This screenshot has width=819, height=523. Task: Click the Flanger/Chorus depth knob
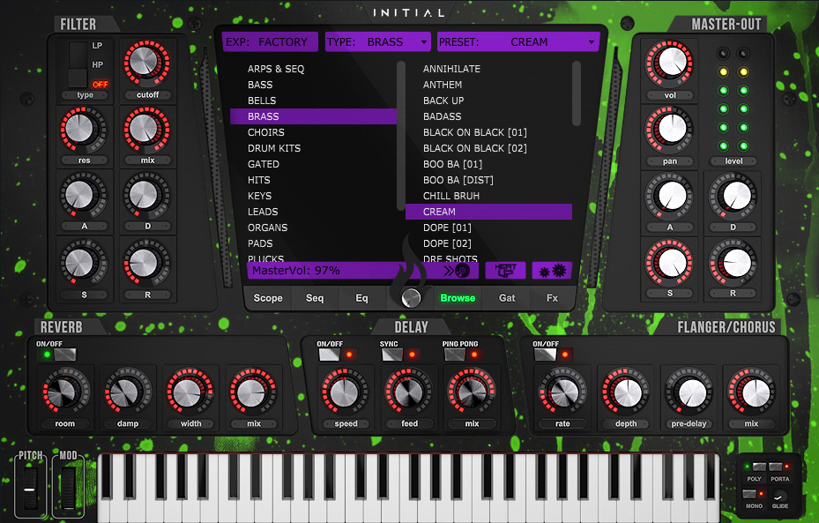click(625, 392)
